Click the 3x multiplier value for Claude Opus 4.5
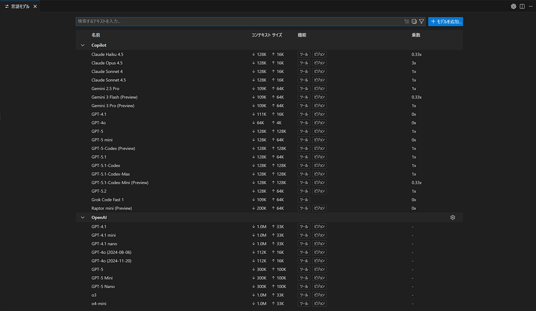 (x=413, y=63)
